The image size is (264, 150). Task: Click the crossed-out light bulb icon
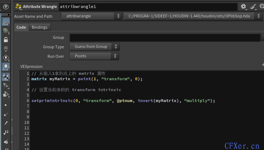(x=6, y=48)
